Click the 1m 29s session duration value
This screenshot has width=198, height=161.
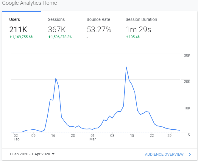pyautogui.click(x=138, y=30)
